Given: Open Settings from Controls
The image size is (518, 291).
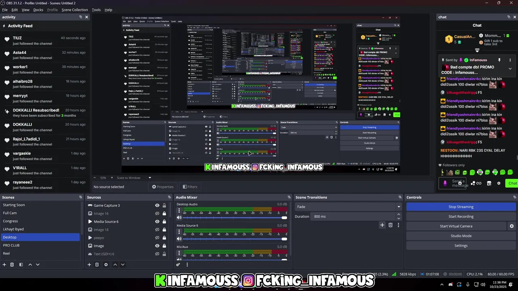Looking at the screenshot, I should [x=461, y=246].
